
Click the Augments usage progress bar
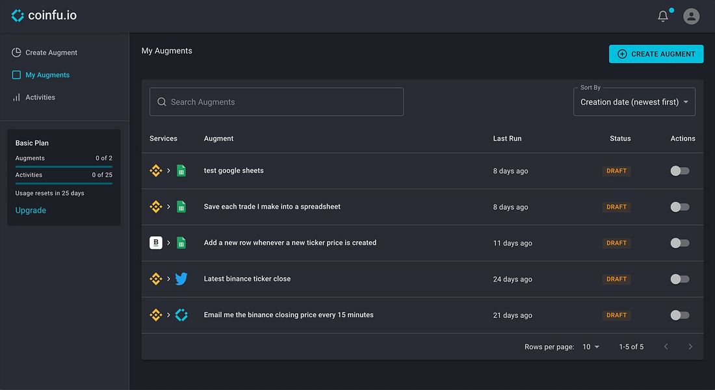click(64, 166)
